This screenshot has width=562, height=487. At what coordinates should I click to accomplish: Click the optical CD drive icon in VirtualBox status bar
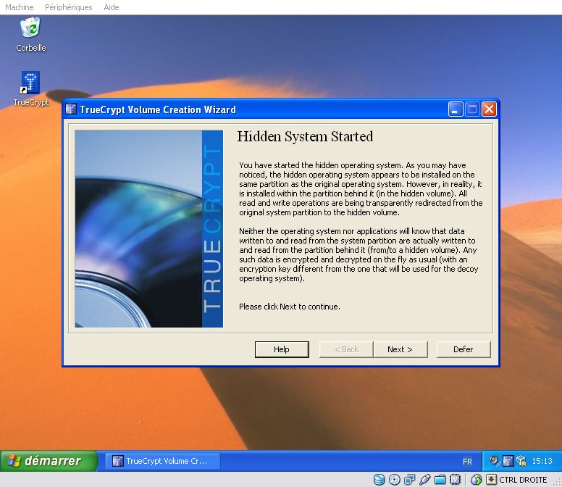tap(394, 480)
